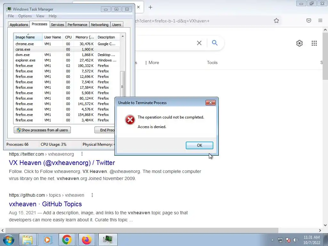This screenshot has width=328, height=246.
Task: Open the Options menu in Task Manager
Action: 25,16
